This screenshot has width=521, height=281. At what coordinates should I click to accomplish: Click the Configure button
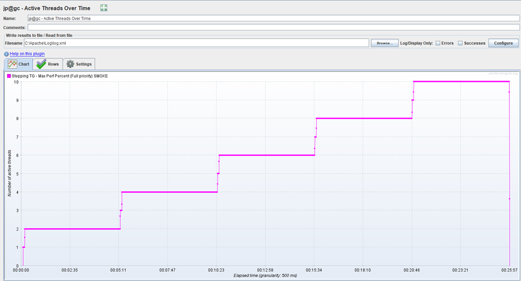(503, 43)
